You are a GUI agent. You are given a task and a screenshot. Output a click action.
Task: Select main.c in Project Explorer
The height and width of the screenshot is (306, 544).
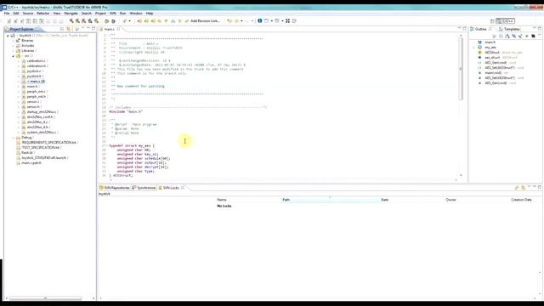[36, 82]
